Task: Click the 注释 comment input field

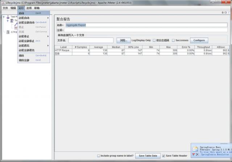Action: tap(146, 30)
